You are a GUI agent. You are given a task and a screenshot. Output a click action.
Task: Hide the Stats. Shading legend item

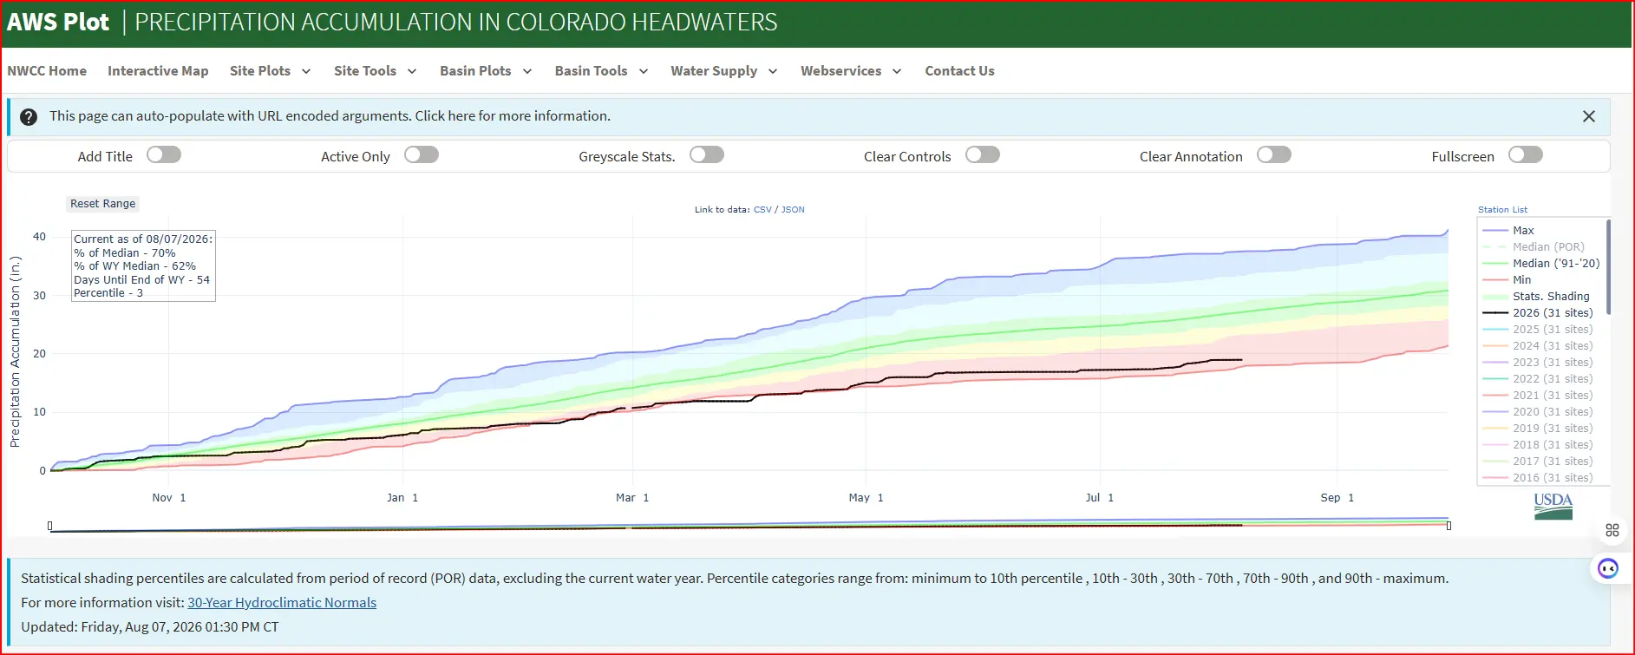(1536, 297)
